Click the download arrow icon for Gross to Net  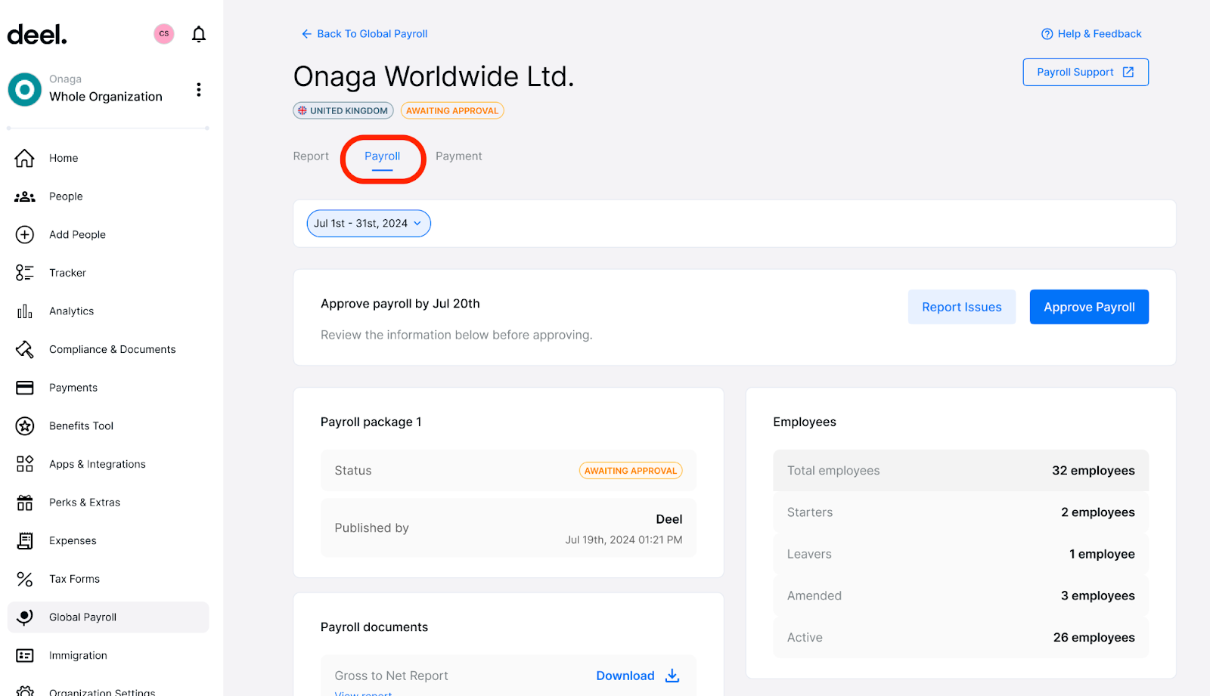tap(672, 676)
